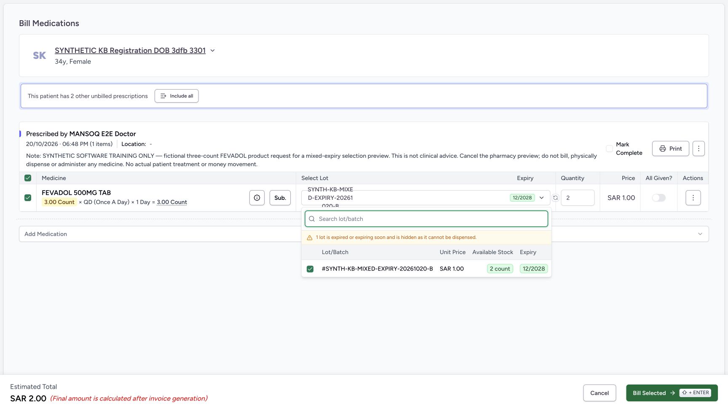Toggle the select-all medicines checkbox
The image size is (728, 411).
pos(28,178)
